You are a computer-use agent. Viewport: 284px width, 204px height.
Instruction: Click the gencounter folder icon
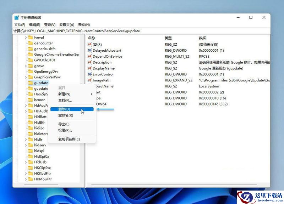pos(31,43)
